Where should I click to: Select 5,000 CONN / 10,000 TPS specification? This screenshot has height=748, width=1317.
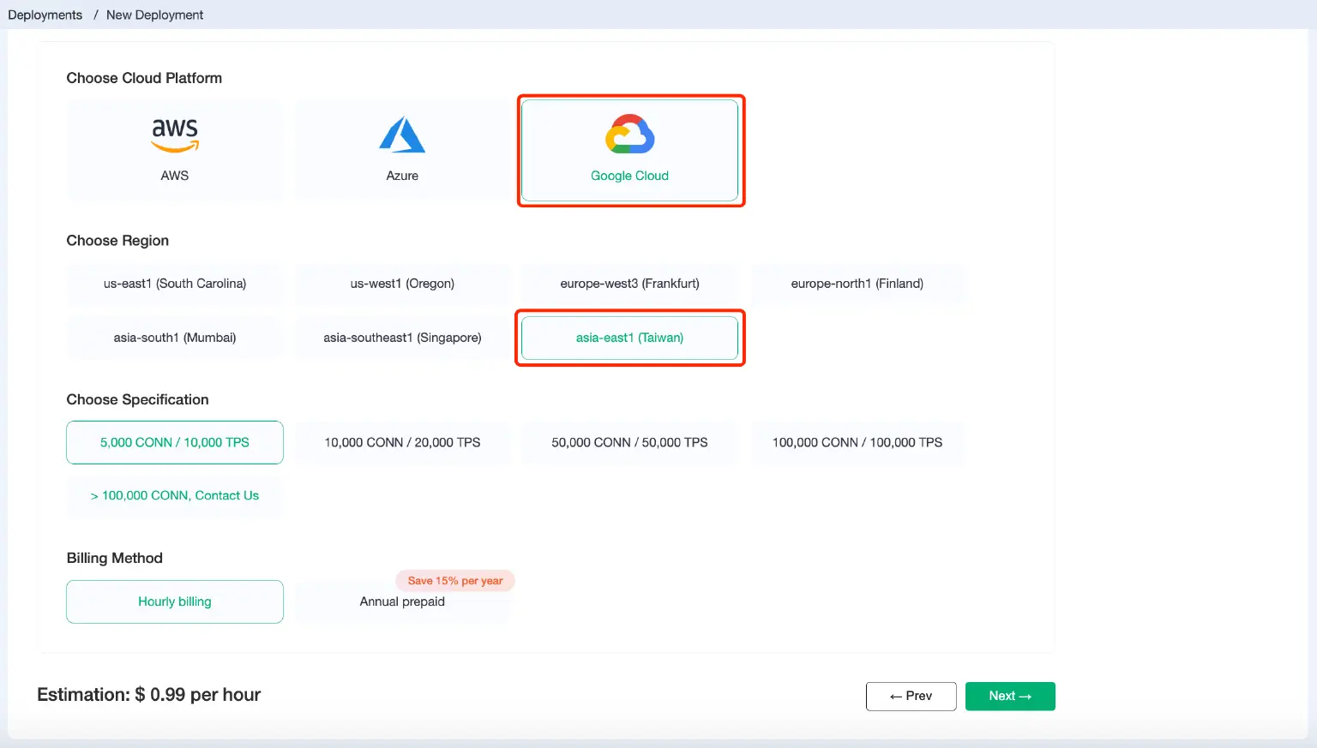(x=175, y=442)
